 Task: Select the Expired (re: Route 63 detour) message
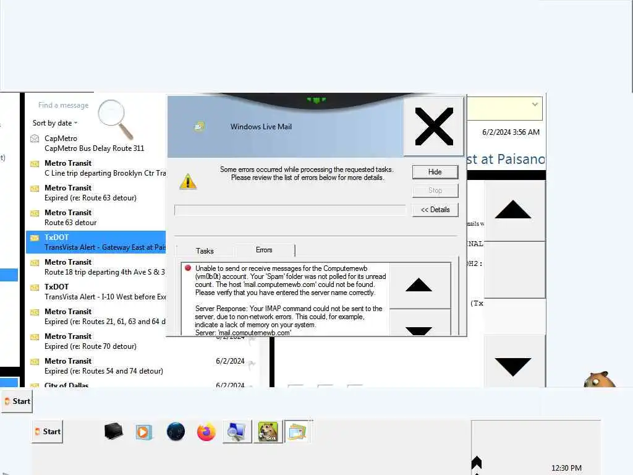coord(96,193)
